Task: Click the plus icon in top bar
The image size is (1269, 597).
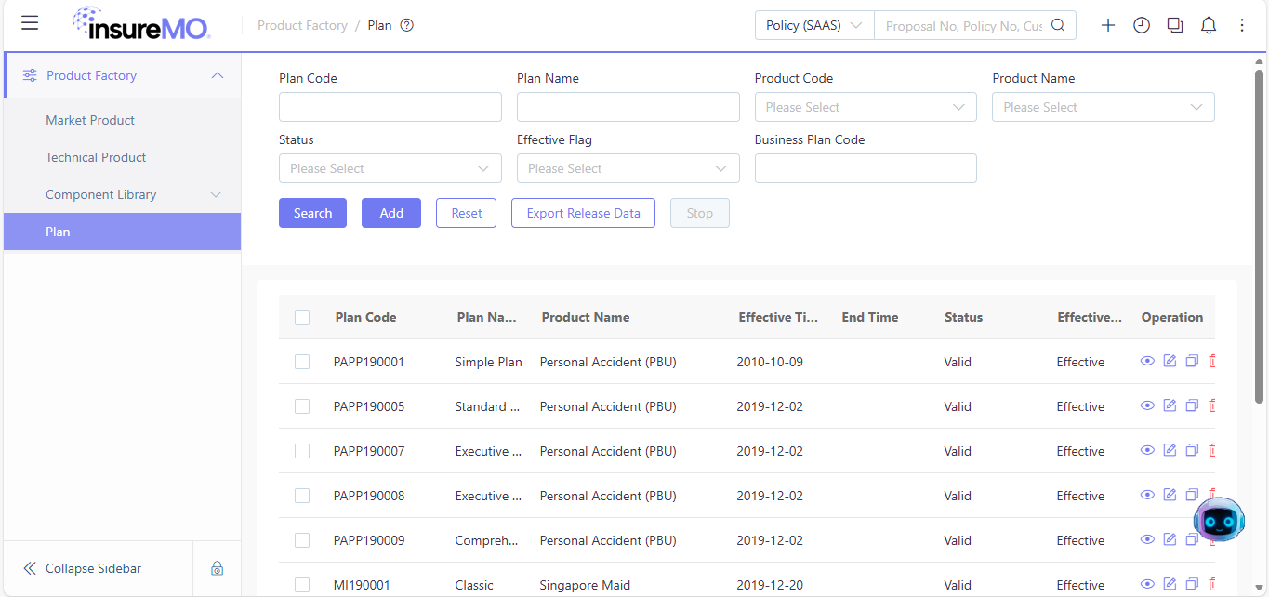Action: 1108,25
